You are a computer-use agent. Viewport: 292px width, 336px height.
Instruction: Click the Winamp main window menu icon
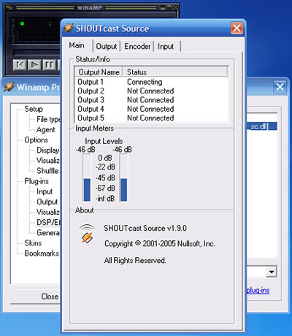(x=9, y=7)
